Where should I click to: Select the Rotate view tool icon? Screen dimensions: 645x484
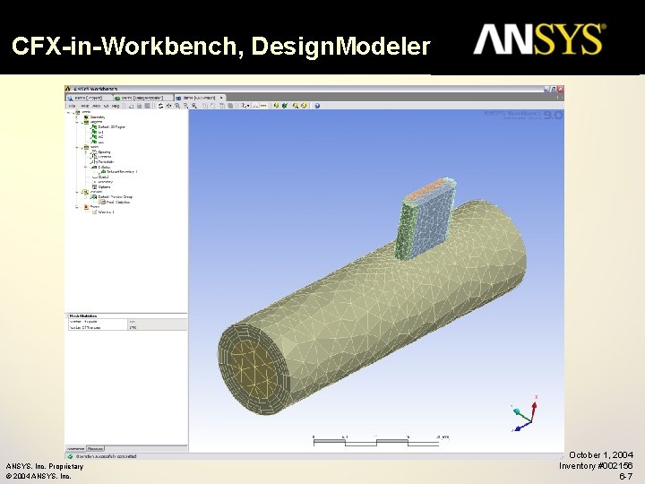point(160,106)
